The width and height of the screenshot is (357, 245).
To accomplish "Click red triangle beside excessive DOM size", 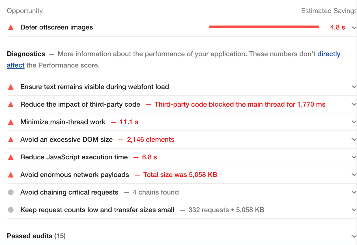I will [x=11, y=140].
